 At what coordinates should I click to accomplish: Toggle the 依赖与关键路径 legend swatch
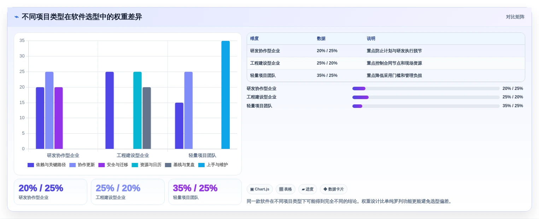point(31,165)
